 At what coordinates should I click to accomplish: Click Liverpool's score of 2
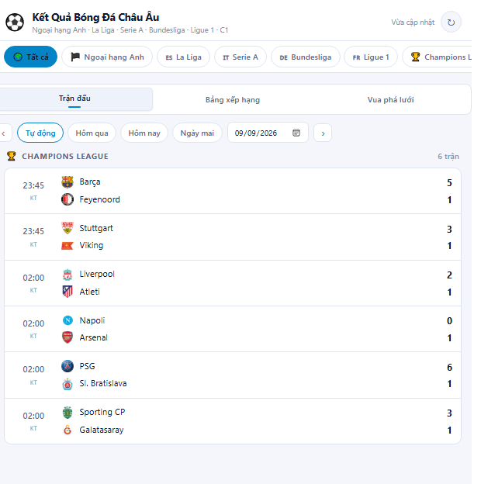[449, 275]
